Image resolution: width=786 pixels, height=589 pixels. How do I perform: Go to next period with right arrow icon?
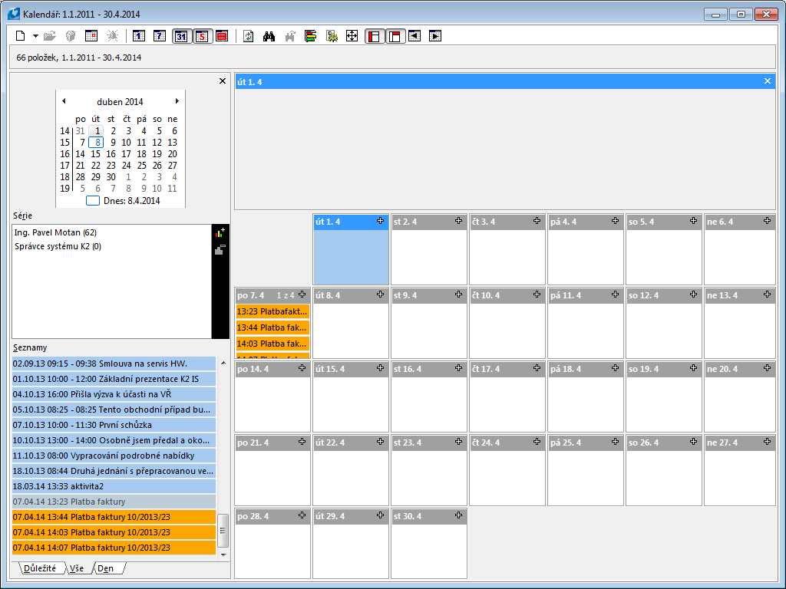click(x=435, y=36)
